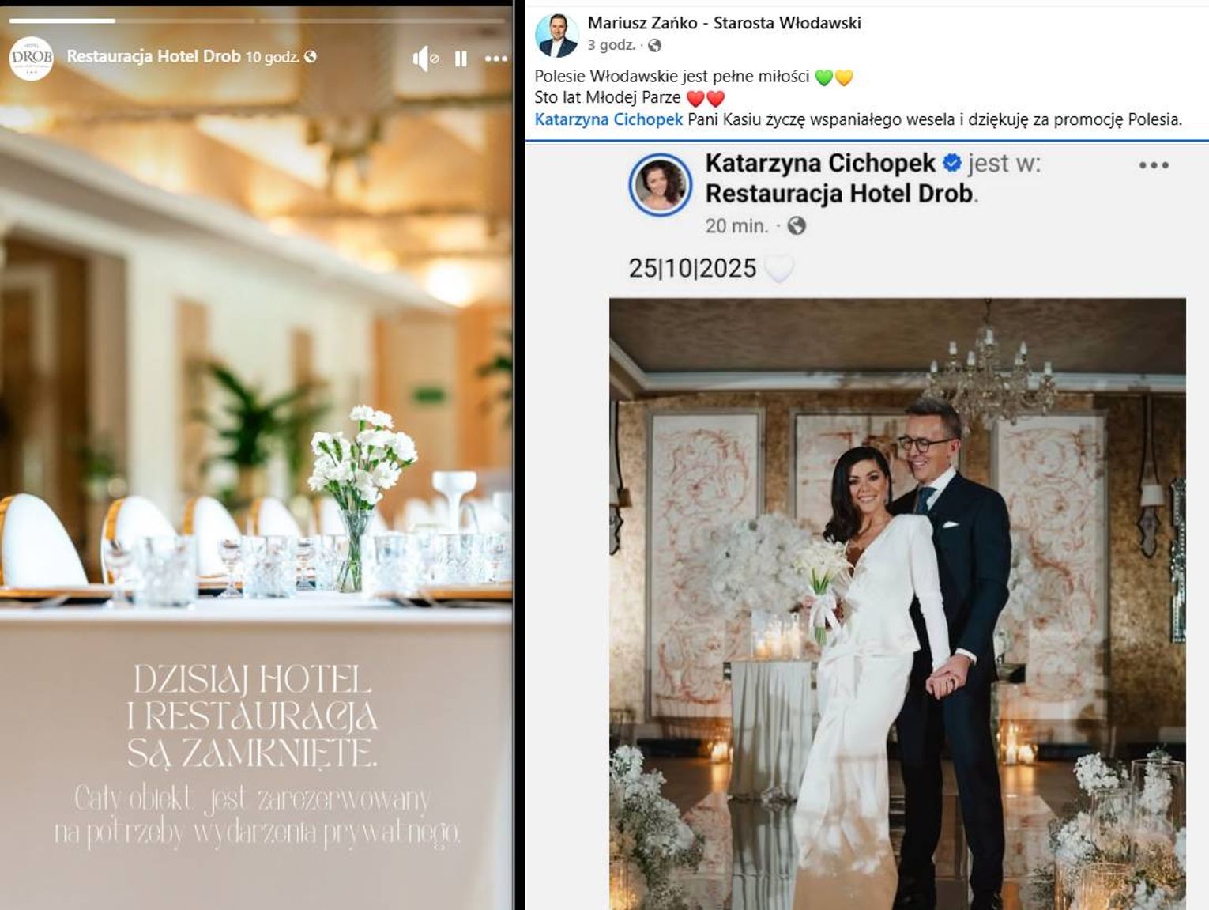Open the shared post's three-dots menu

1154,165
